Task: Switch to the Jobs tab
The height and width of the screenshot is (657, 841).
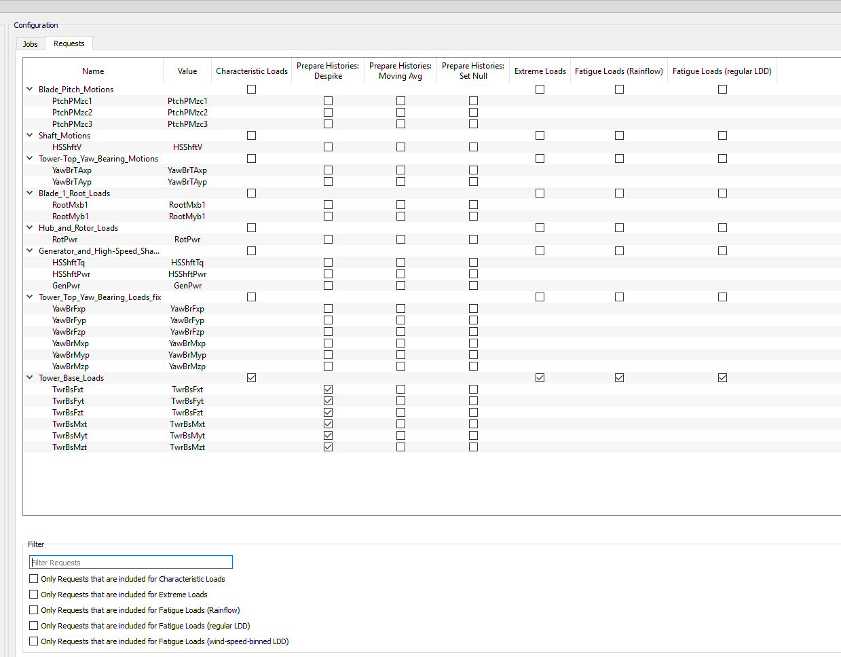Action: point(31,44)
